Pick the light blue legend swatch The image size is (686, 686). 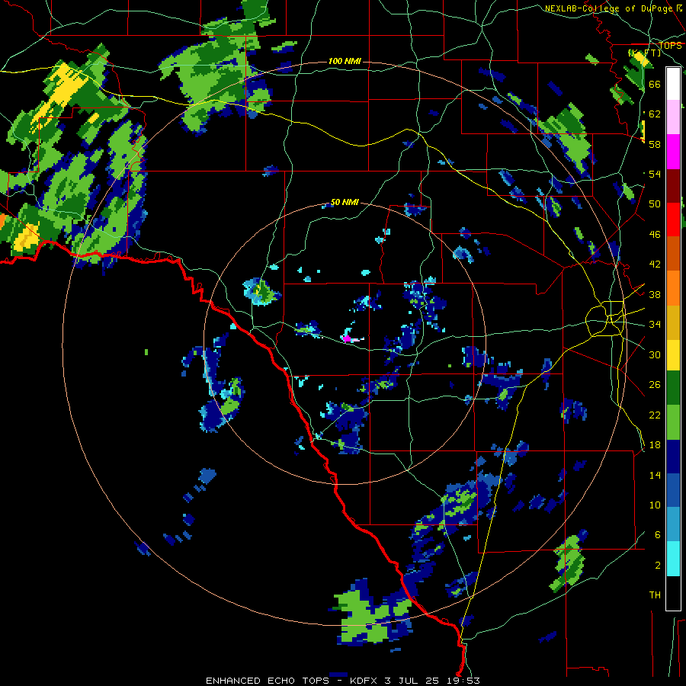point(673,524)
